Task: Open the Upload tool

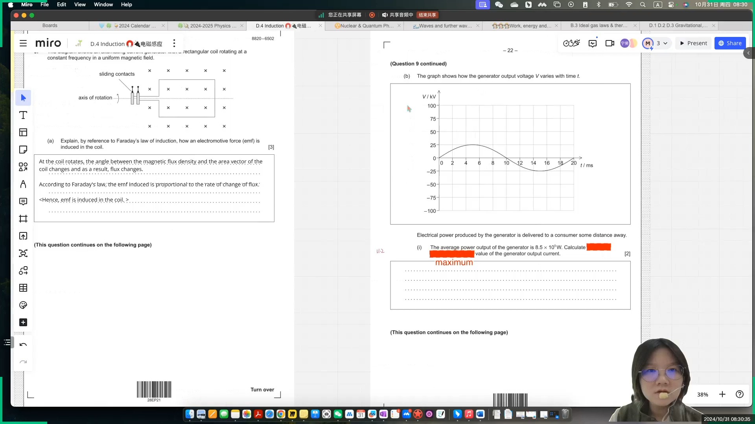Action: point(23,236)
